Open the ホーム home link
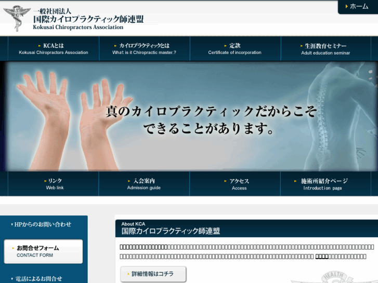This screenshot has height=283, width=378. 358,7
